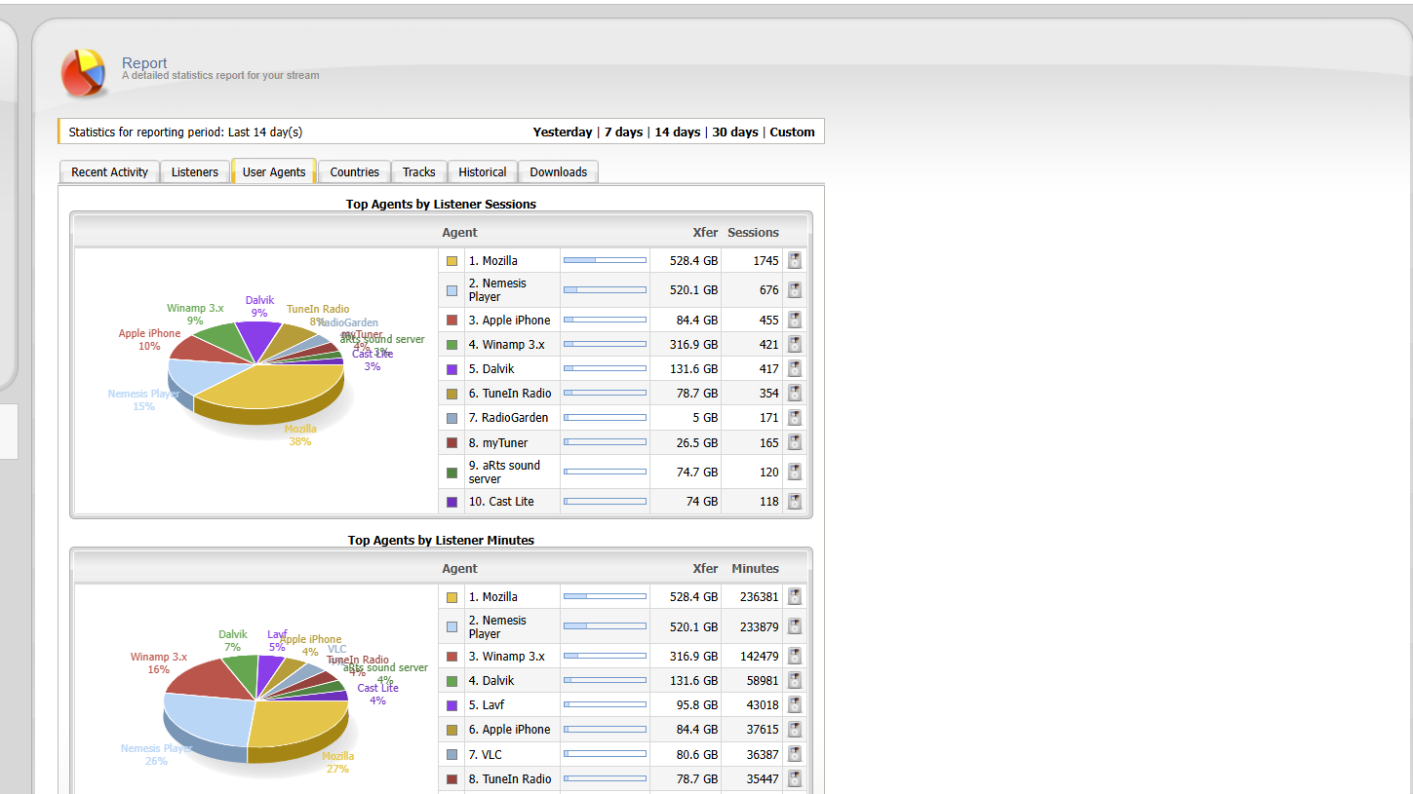Click 'Top Agents by Listener Sessions' heading
Image resolution: width=1413 pixels, height=794 pixels.
441,204
